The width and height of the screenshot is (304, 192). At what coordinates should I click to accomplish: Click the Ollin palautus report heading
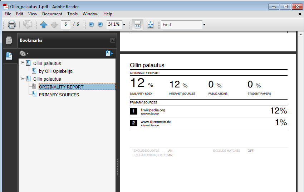click(147, 65)
